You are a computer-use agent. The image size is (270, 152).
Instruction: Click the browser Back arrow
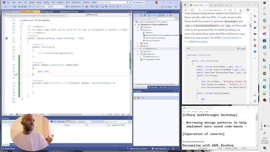pos(186,10)
